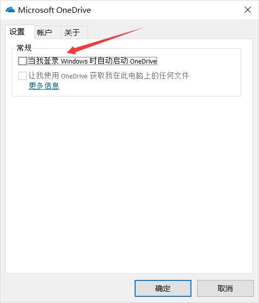The height and width of the screenshot is (303, 259).
Task: Open the 更多信息 link
Action: click(x=44, y=86)
